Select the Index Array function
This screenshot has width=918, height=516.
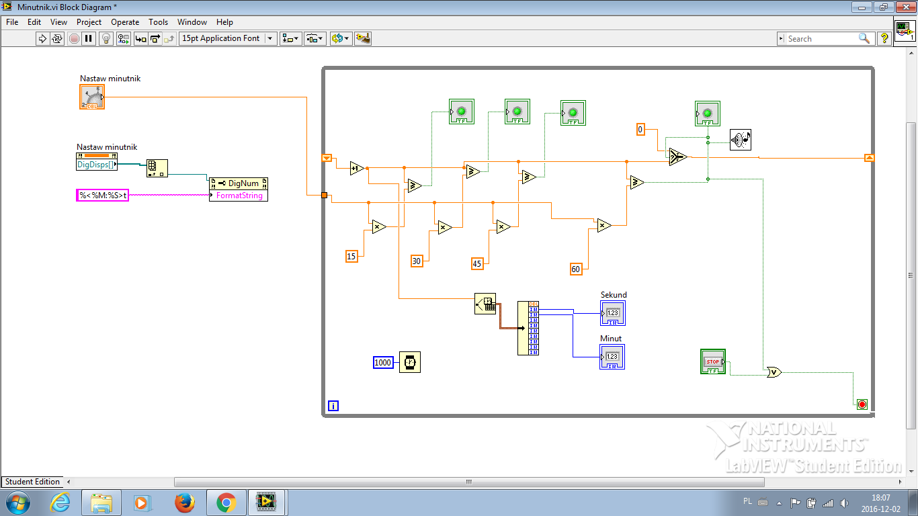coord(157,168)
